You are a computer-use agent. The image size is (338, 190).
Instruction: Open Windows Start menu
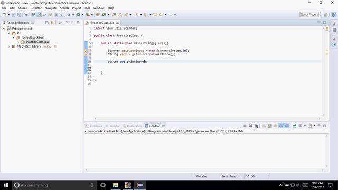click(x=6, y=185)
